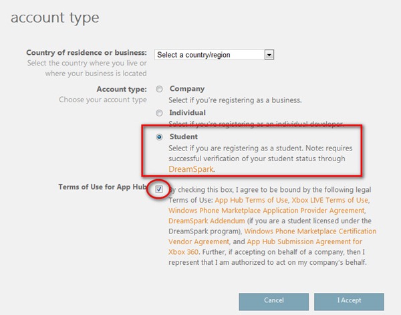Open the DreamSpark Addendum link
Screen dimensions: 401x315
coord(202,221)
